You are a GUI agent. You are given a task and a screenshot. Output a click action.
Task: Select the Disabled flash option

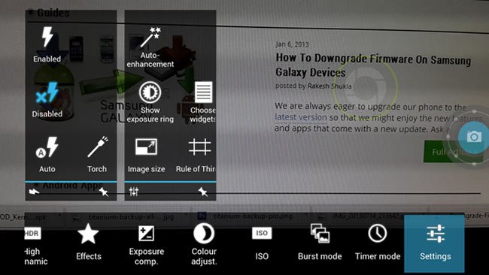pos(47,100)
